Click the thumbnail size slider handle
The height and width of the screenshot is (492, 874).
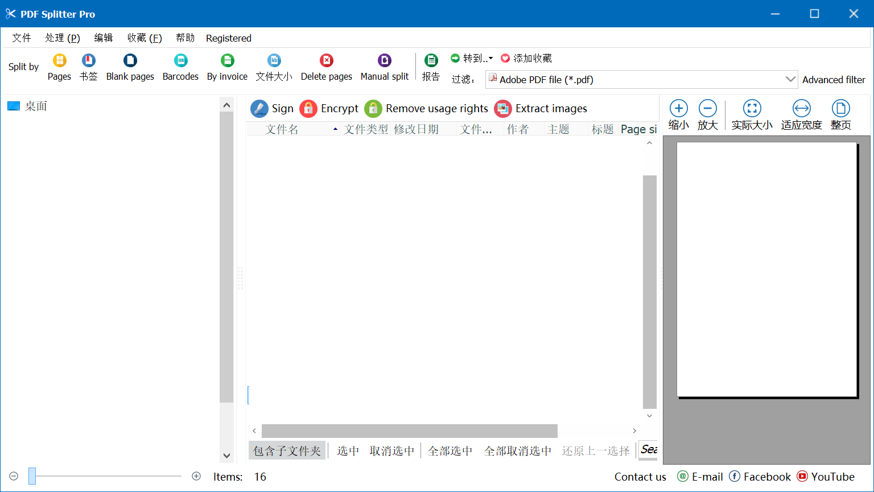pos(32,476)
